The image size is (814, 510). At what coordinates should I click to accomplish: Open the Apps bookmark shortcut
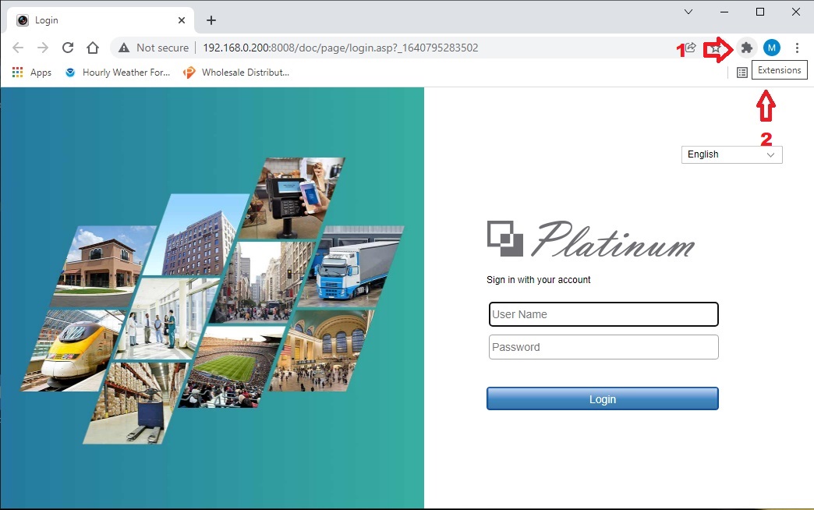click(x=32, y=73)
